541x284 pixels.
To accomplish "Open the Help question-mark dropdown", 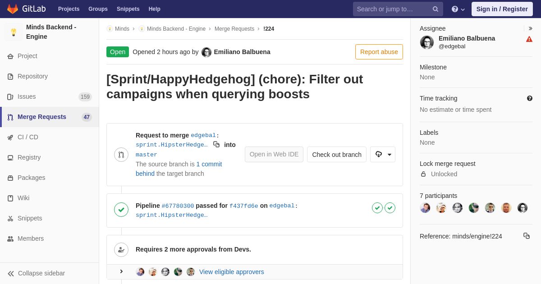I will click(x=458, y=9).
